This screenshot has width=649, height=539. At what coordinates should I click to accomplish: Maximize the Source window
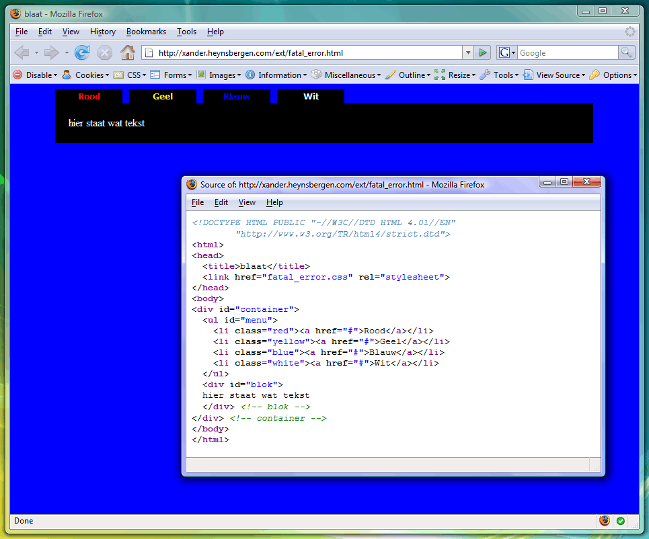(564, 181)
